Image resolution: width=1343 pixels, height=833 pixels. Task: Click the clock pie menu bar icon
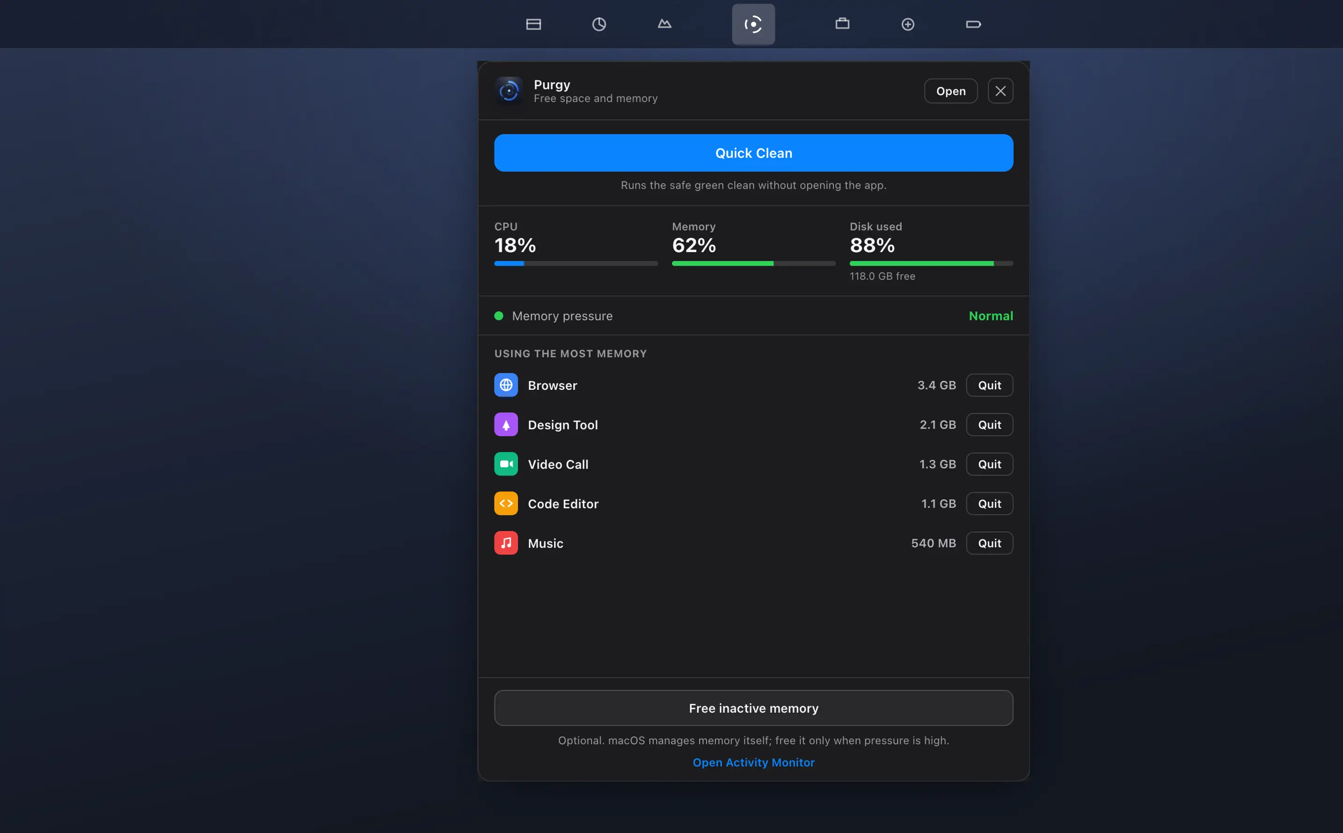tap(599, 24)
